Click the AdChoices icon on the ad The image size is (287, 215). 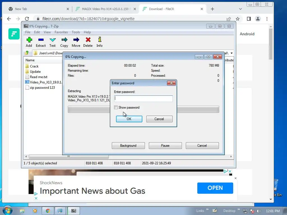tap(36, 194)
